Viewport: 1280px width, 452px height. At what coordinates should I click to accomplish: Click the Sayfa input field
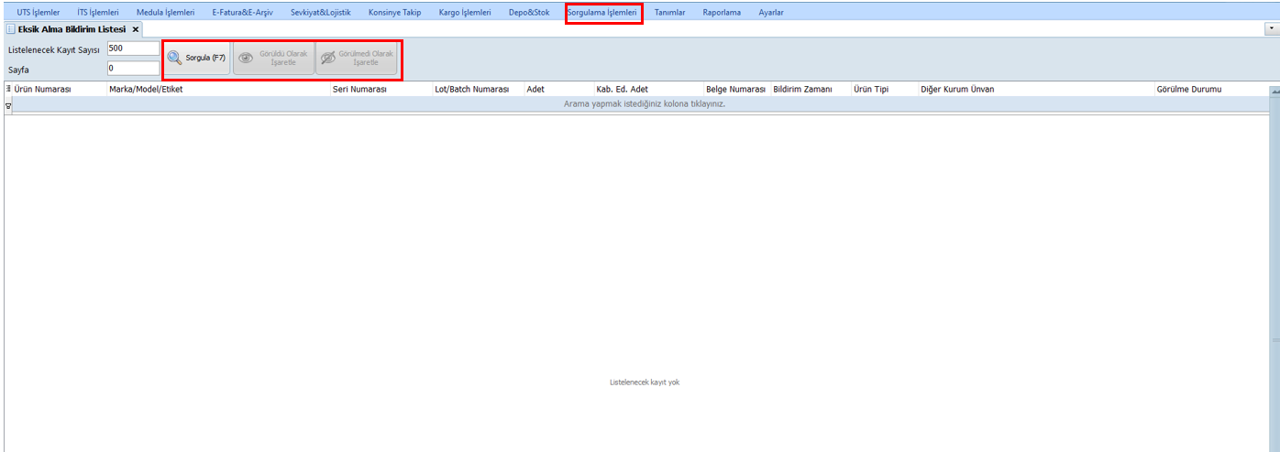[x=132, y=68]
